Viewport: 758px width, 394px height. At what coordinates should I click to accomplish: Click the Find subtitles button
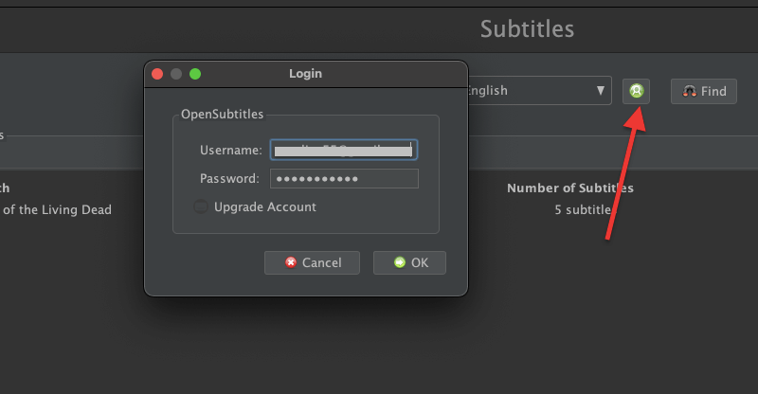tap(703, 91)
